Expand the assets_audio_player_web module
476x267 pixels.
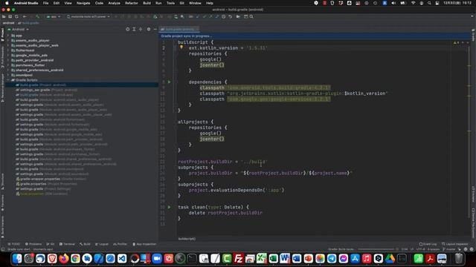point(8,45)
